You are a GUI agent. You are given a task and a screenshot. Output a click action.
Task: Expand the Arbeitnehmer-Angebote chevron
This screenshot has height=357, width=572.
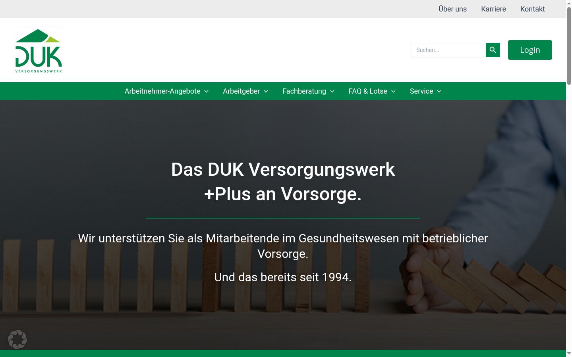pyautogui.click(x=207, y=91)
